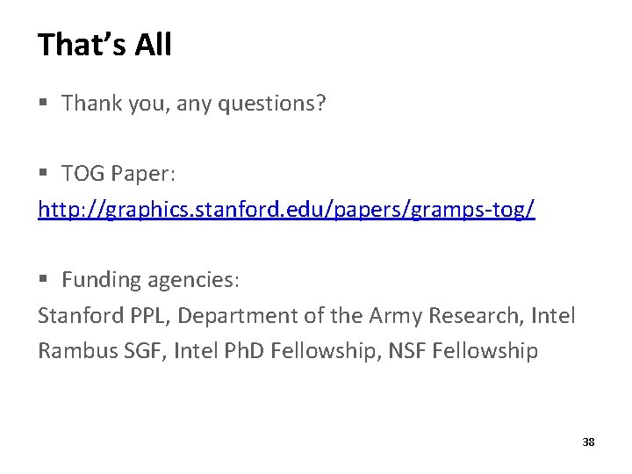Click the "That's All" slide title
This screenshot has height=474, width=632.
click(x=104, y=45)
